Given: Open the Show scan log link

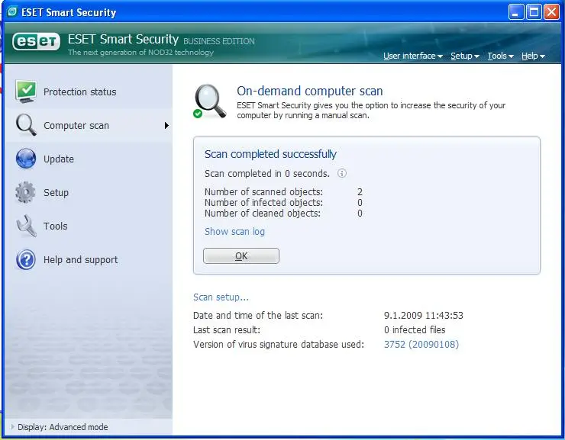Looking at the screenshot, I should [x=234, y=231].
